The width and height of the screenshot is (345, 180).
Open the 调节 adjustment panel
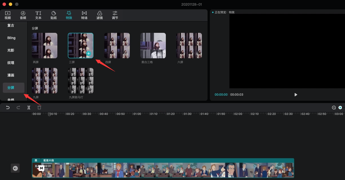pyautogui.click(x=115, y=15)
